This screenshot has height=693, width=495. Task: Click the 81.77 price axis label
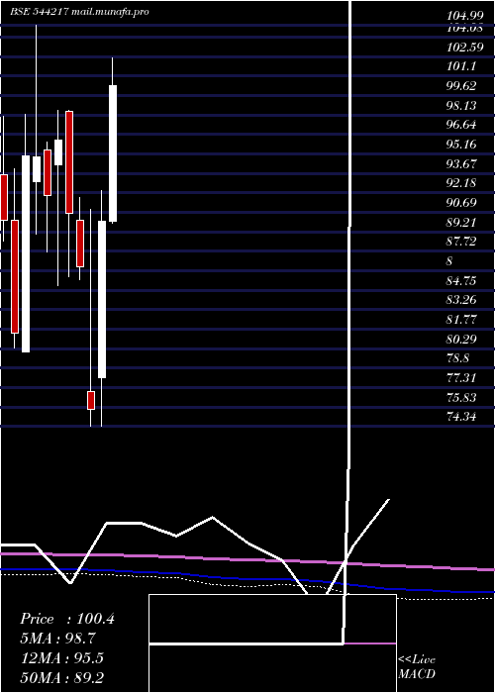(x=461, y=319)
